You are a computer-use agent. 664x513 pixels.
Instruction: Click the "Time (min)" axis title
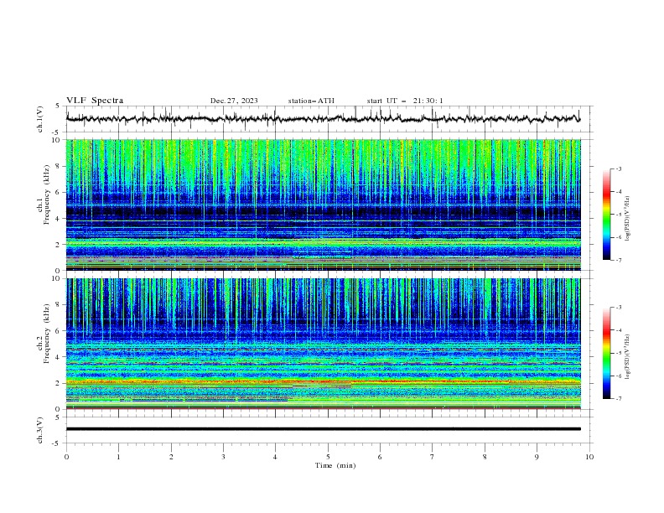point(335,465)
